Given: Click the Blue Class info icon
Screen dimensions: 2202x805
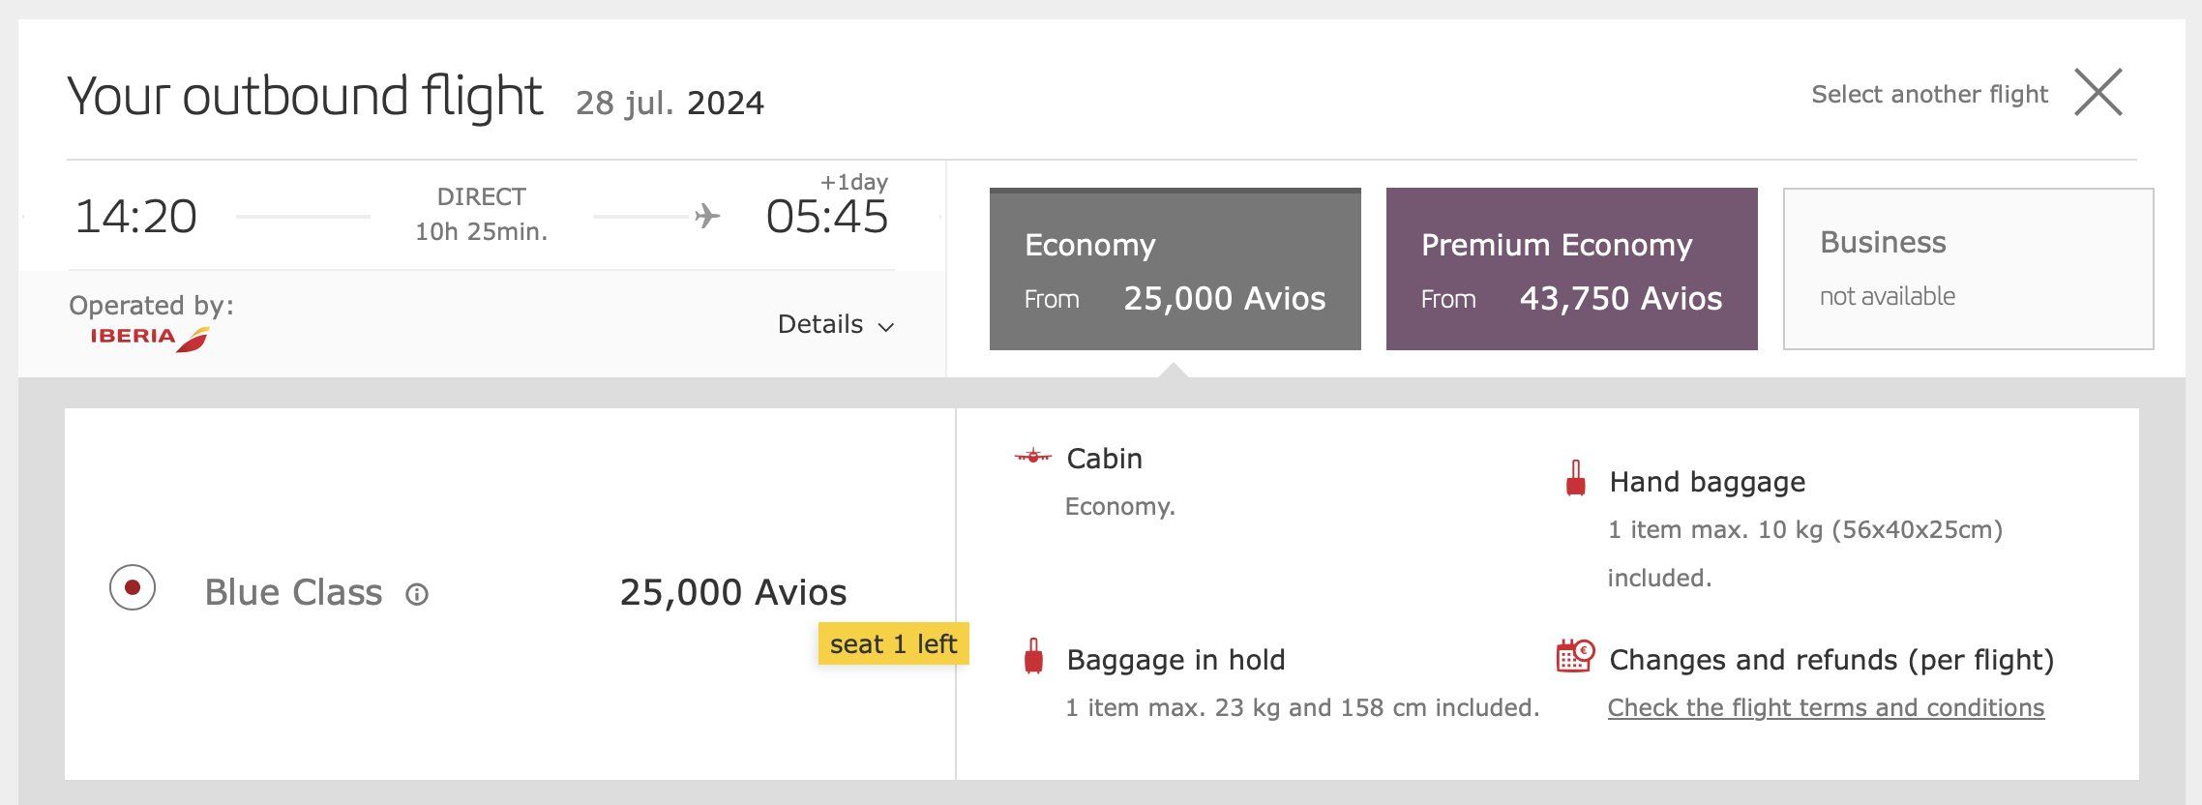Looking at the screenshot, I should 417,594.
